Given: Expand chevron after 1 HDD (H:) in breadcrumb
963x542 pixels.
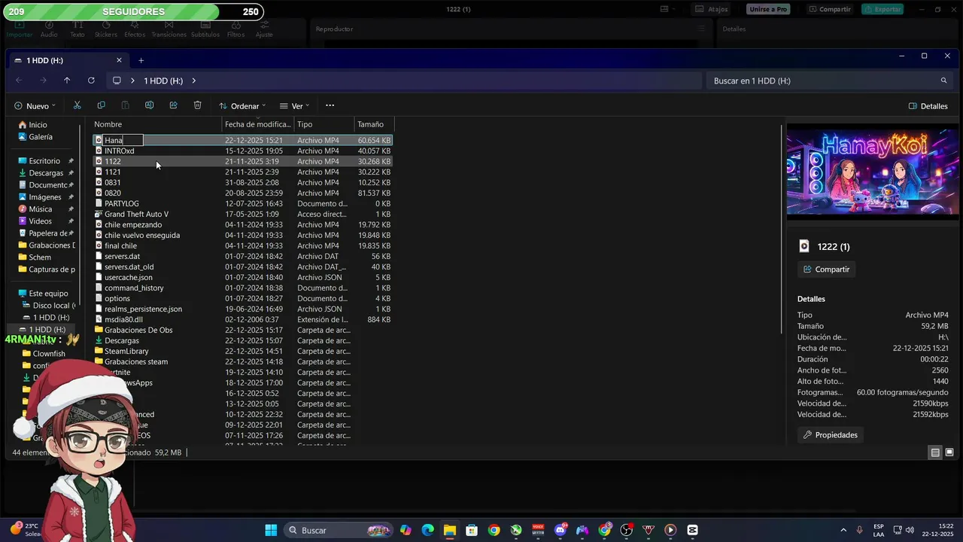Looking at the screenshot, I should (193, 81).
